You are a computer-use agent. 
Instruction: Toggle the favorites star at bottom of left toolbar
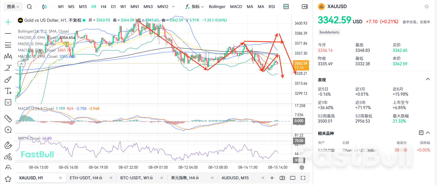click(x=8, y=178)
